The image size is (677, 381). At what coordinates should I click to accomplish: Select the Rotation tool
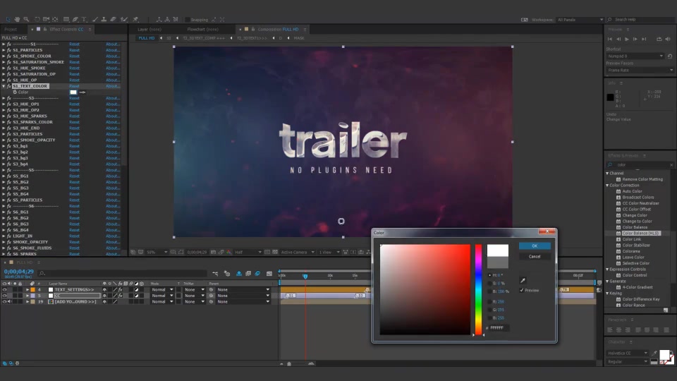(x=37, y=20)
